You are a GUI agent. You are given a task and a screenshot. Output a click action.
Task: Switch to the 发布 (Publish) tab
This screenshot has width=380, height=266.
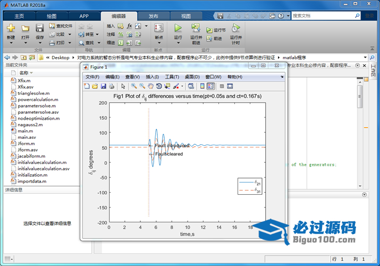154,16
